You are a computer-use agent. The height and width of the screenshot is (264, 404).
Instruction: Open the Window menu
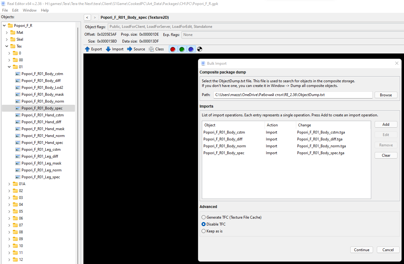pyautogui.click(x=30, y=10)
